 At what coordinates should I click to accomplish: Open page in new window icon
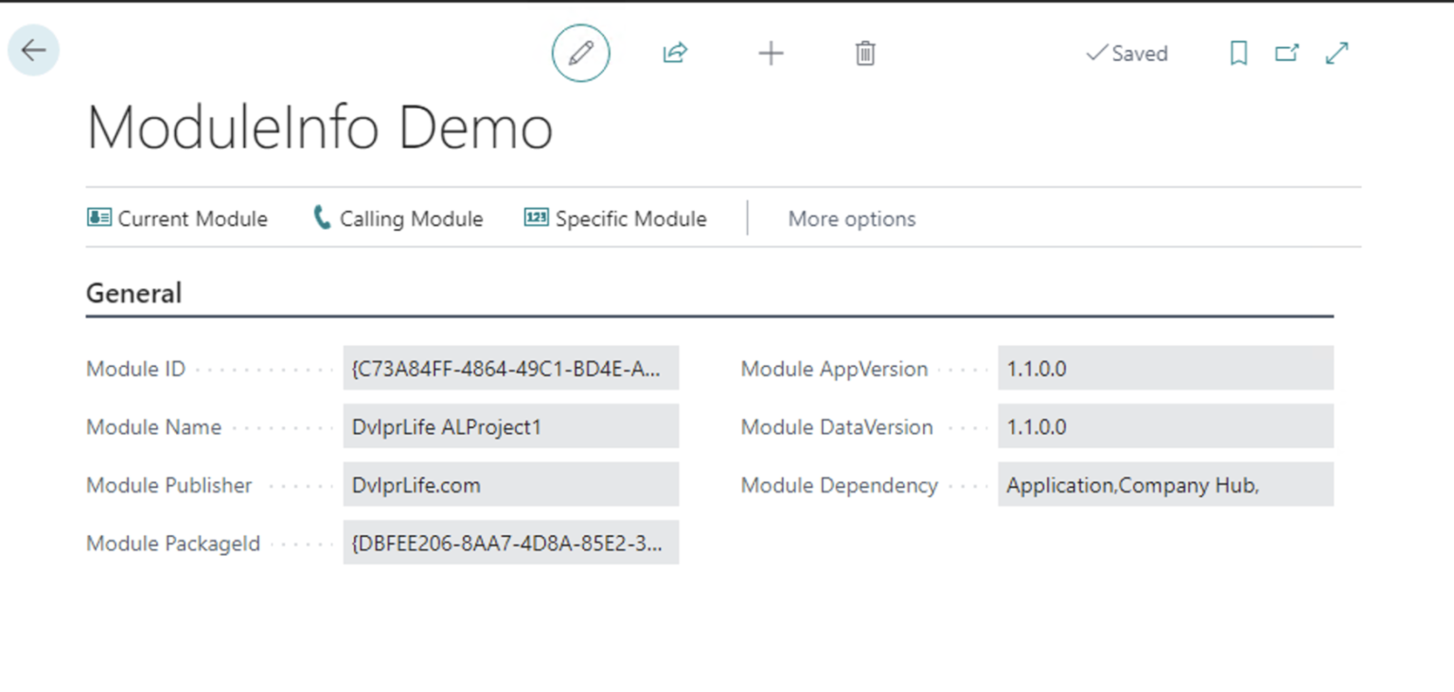(x=1286, y=53)
